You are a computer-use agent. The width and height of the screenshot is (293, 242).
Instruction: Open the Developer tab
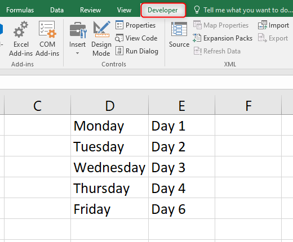[x=163, y=10]
